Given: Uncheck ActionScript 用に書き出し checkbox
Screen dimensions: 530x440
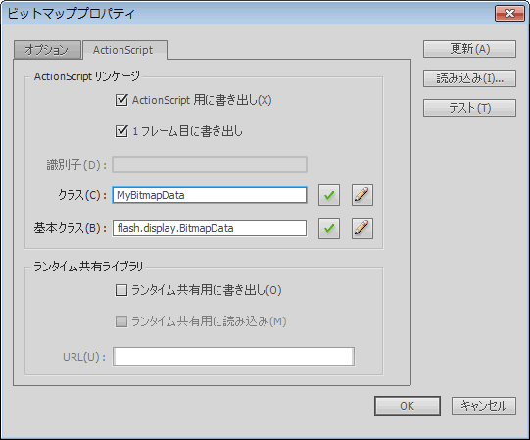Looking at the screenshot, I should (121, 100).
